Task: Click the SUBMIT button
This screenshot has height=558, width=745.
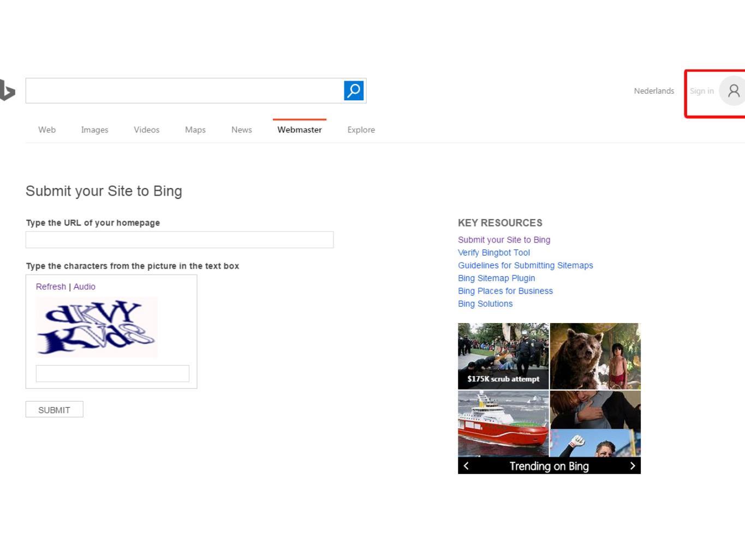Action: tap(55, 410)
